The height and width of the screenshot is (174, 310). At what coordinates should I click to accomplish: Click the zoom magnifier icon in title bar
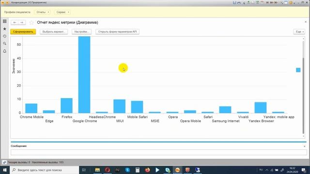pyautogui.click(x=281, y=2)
